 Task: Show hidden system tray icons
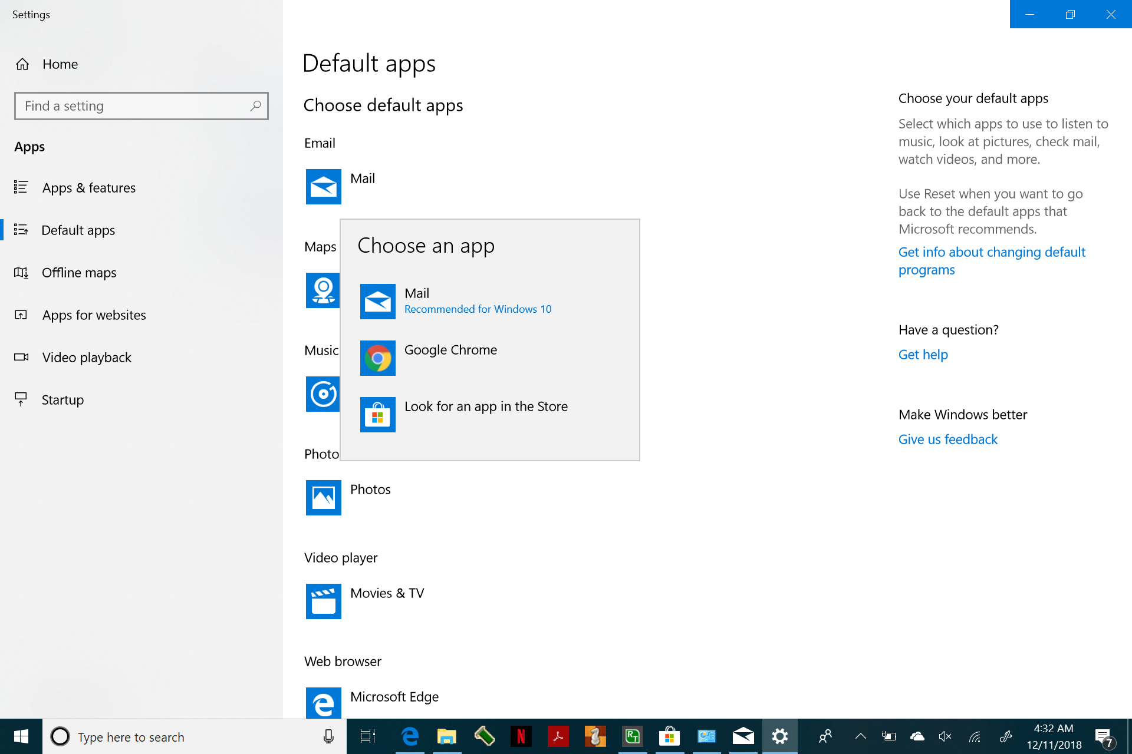coord(861,736)
